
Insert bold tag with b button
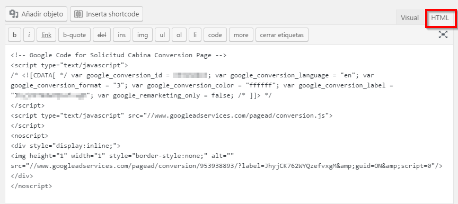(x=15, y=35)
